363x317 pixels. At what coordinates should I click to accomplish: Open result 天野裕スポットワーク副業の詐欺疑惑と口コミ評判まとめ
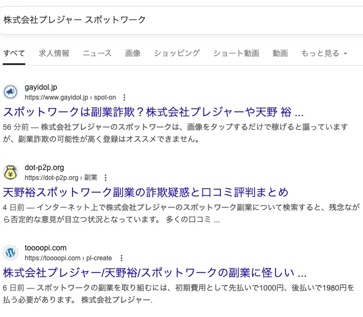click(146, 193)
